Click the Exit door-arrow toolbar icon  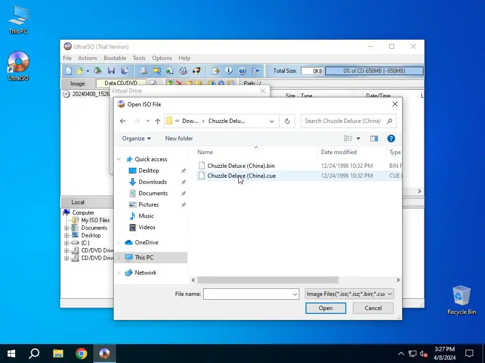(x=255, y=71)
